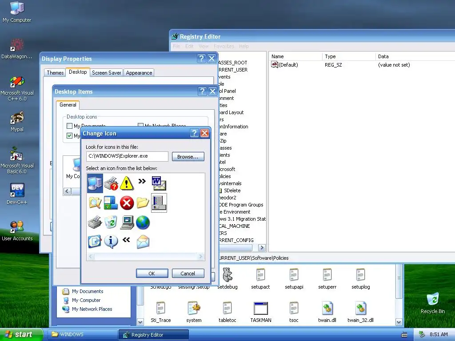Open the Recycle Bin on desktop

point(433,303)
